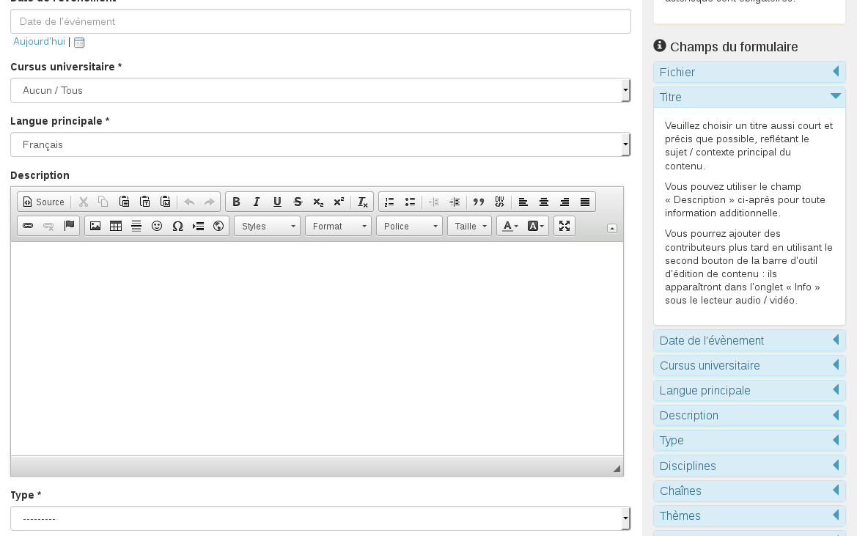Open the Langue principale dropdown
857x536 pixels.
coord(320,144)
